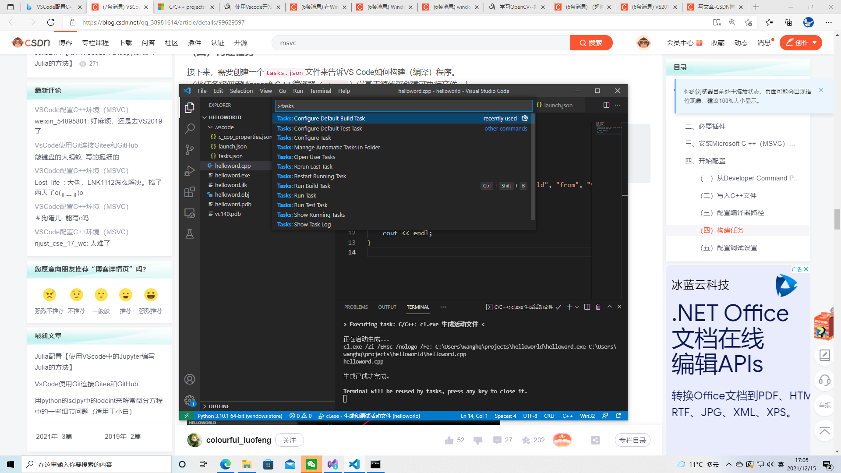Viewport: 841px width, 473px height.
Task: Click the thumbs-up like icon under article
Action: click(449, 440)
